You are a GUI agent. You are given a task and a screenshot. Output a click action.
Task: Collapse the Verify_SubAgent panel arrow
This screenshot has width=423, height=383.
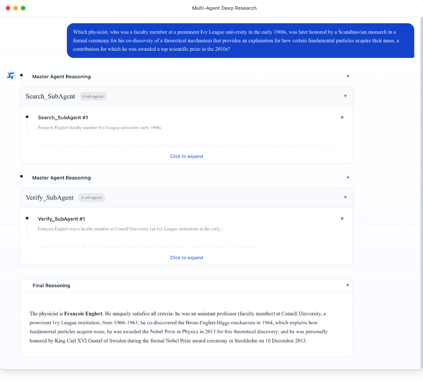click(345, 197)
